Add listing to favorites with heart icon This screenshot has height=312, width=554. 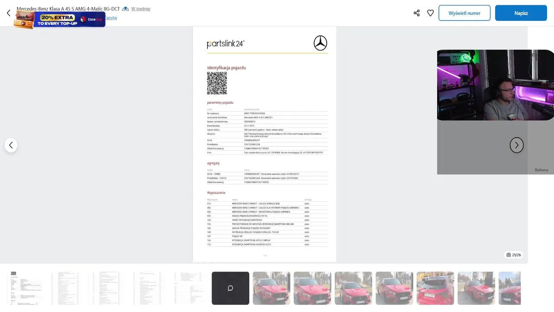tap(430, 13)
